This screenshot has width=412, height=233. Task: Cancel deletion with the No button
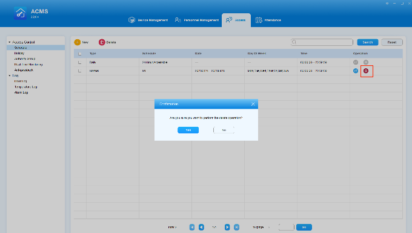pos(224,130)
